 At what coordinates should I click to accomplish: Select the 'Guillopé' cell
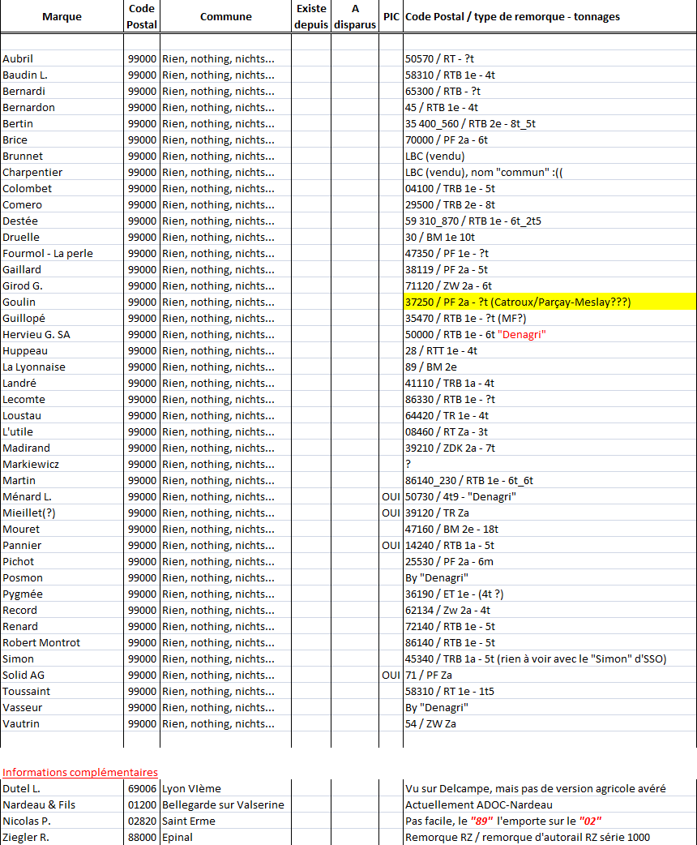(62, 318)
